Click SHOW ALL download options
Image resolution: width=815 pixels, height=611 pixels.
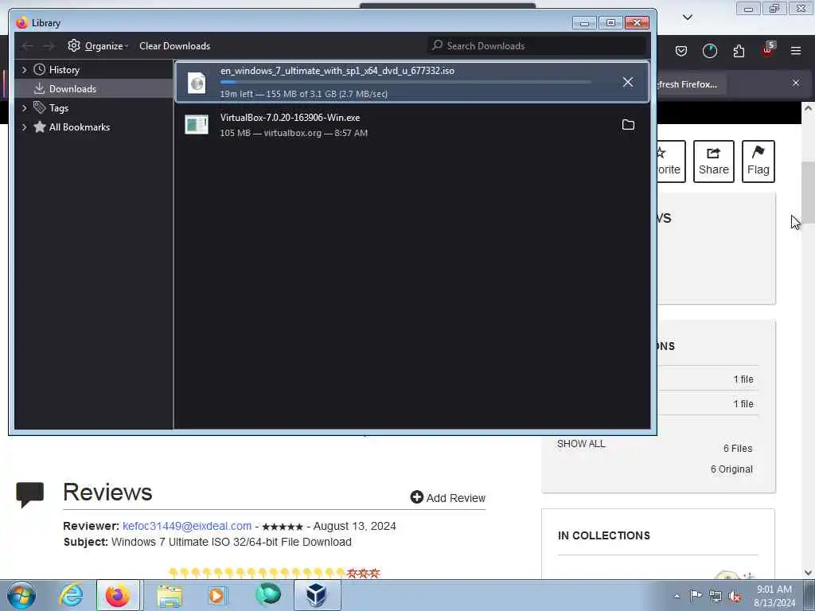point(580,444)
